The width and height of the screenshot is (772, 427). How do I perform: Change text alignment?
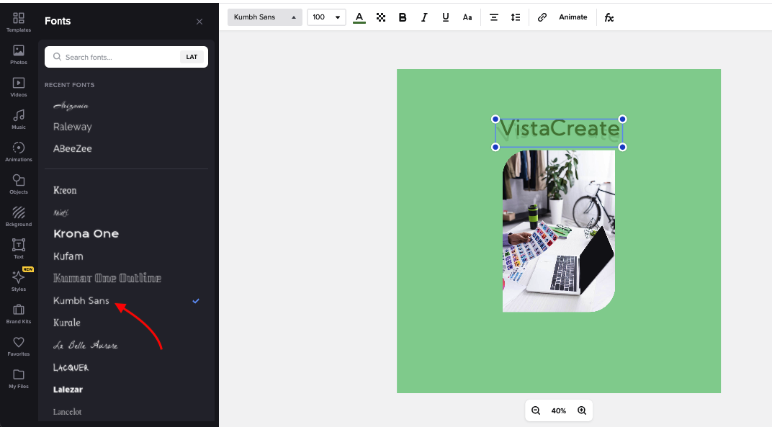click(494, 18)
